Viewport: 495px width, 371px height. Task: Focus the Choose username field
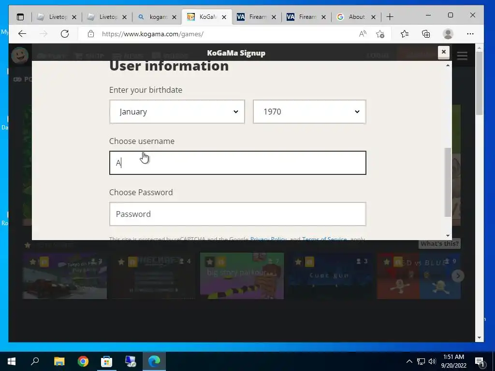tap(238, 163)
